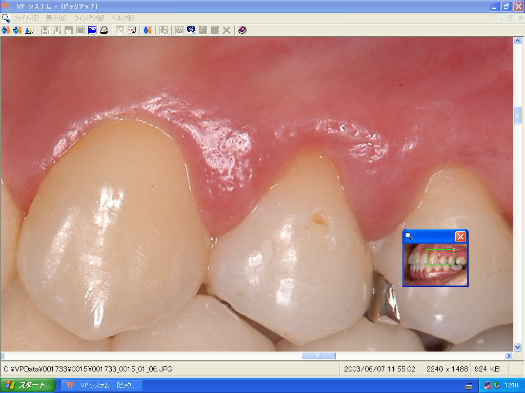Select VP システム taskbar button

pyautogui.click(x=102, y=385)
